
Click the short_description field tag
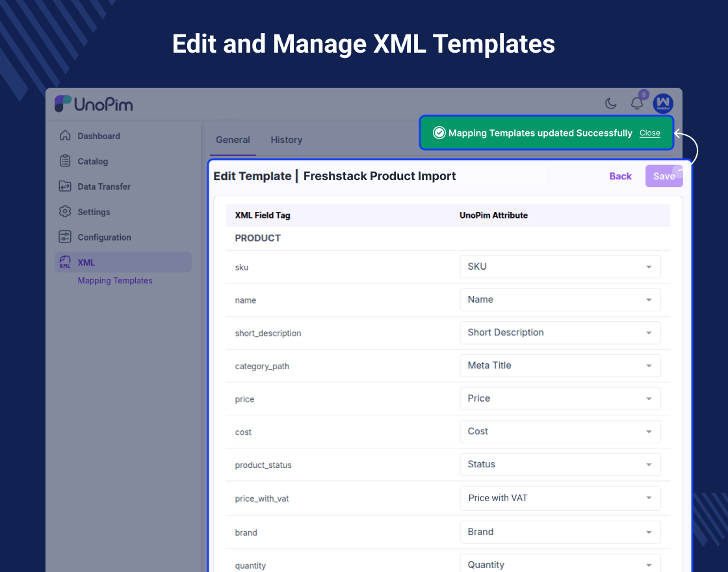tap(268, 333)
